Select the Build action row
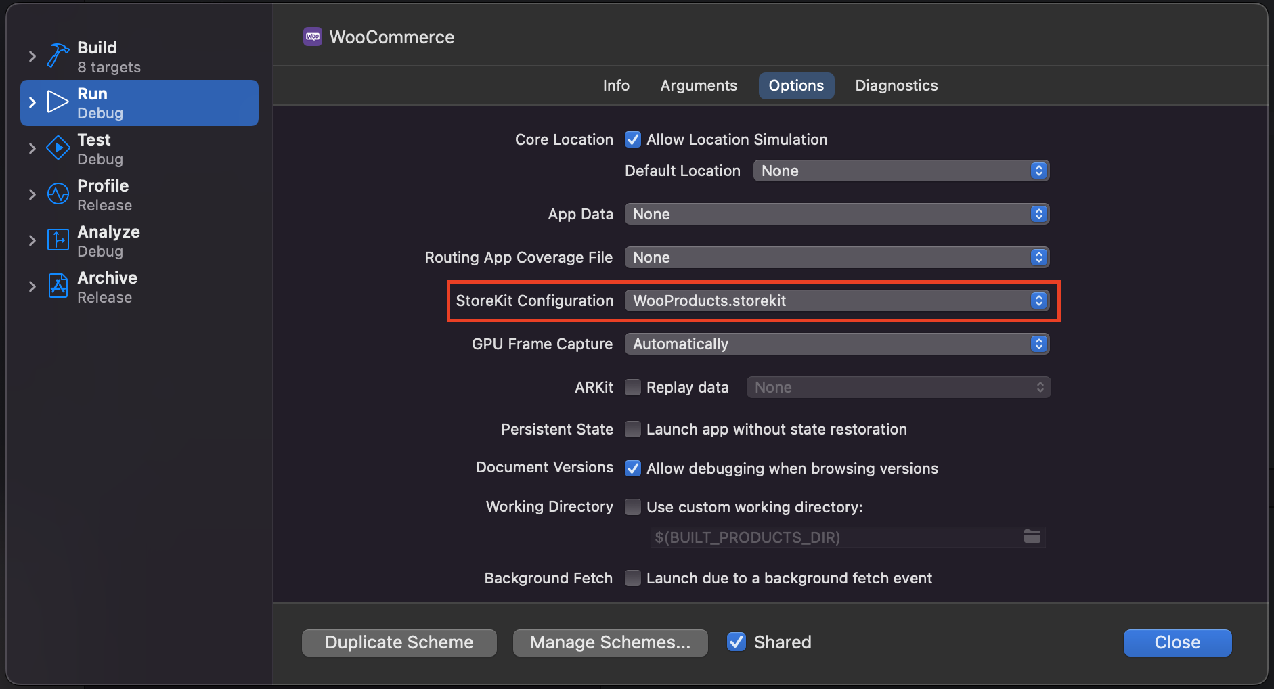Image resolution: width=1274 pixels, height=689 pixels. pyautogui.click(x=139, y=57)
